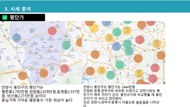Click the orange 의왕시 marker
Viewport: 190px width, 107px height.
tap(138, 59)
